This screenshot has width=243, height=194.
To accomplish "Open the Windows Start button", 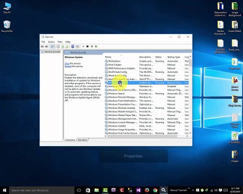I will [x=4, y=190].
